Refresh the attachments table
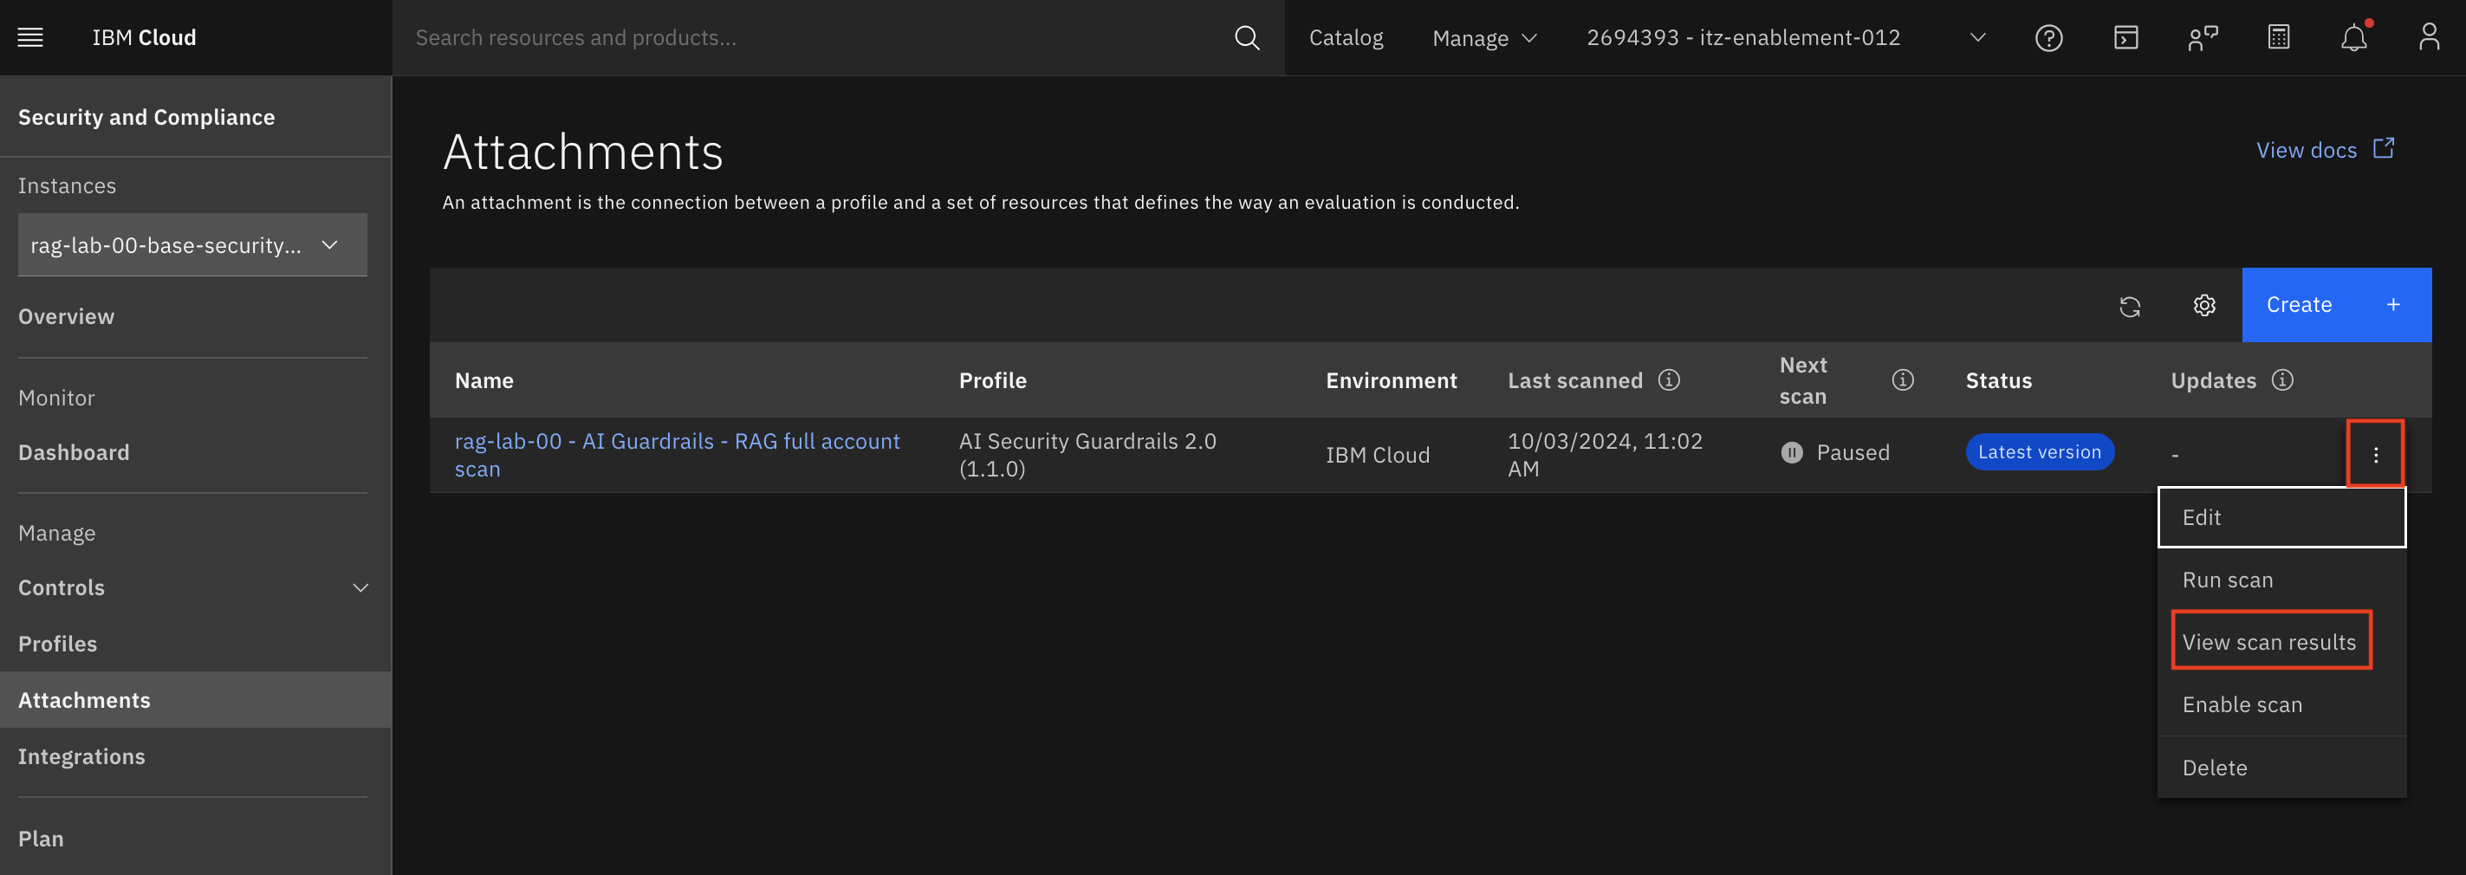 click(x=2129, y=306)
